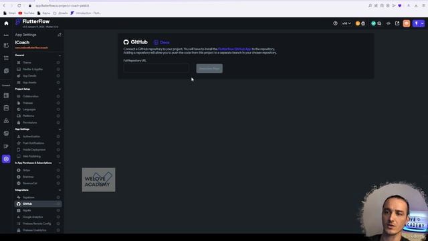The image size is (428, 241).
Task: Open Permissions settings
Action: click(38, 123)
